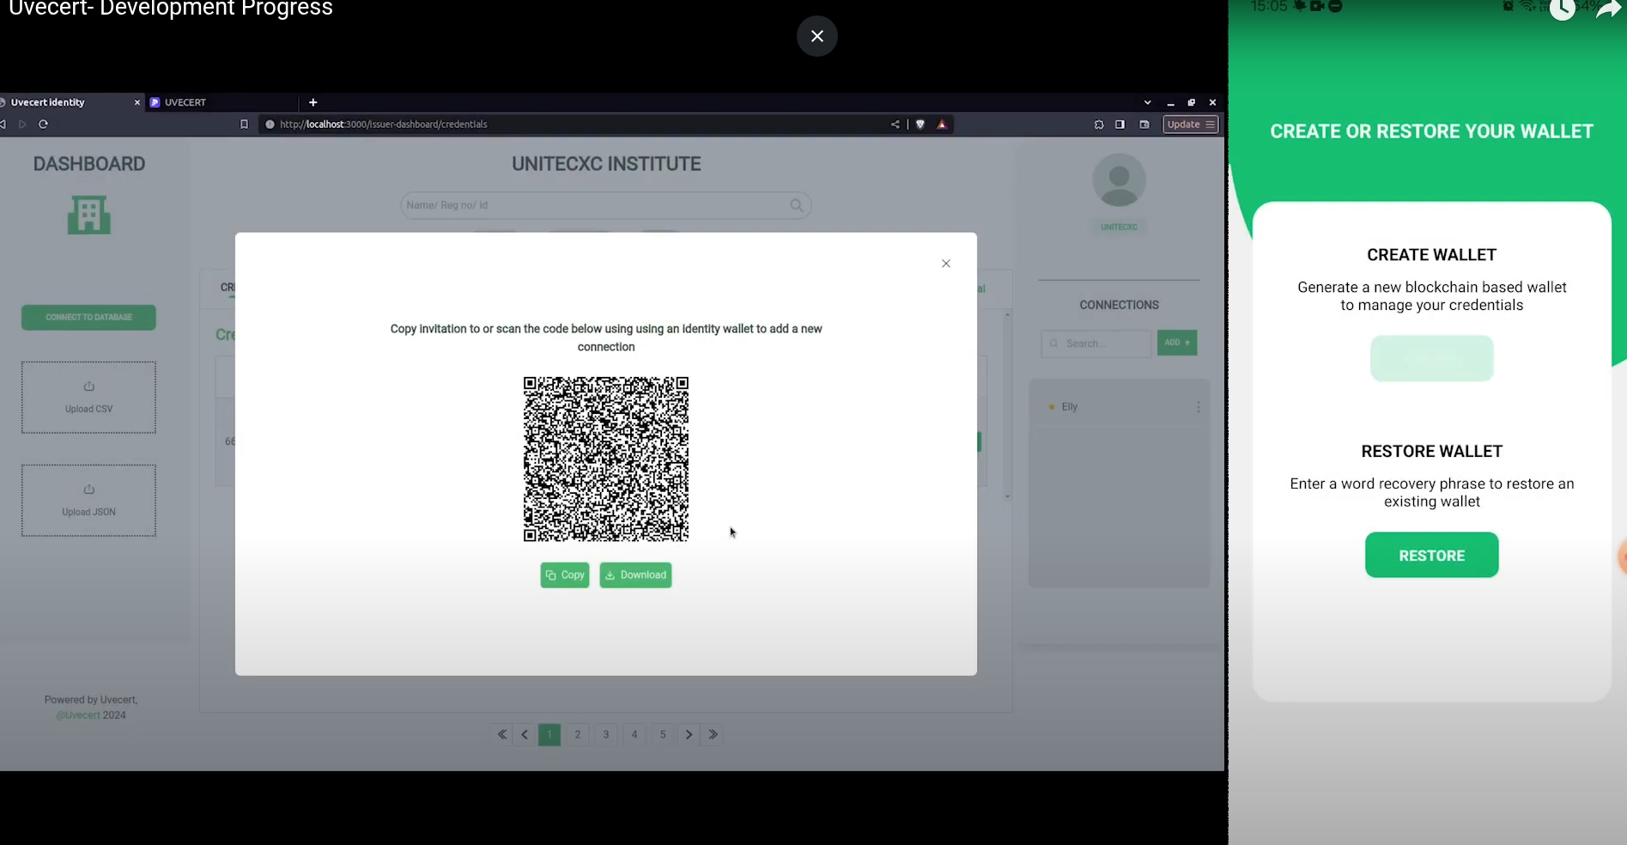The image size is (1627, 845).
Task: Tap the faded create wallet button
Action: pyautogui.click(x=1431, y=358)
